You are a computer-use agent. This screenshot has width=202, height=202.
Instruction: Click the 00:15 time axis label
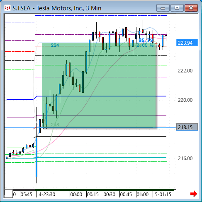[92, 195]
